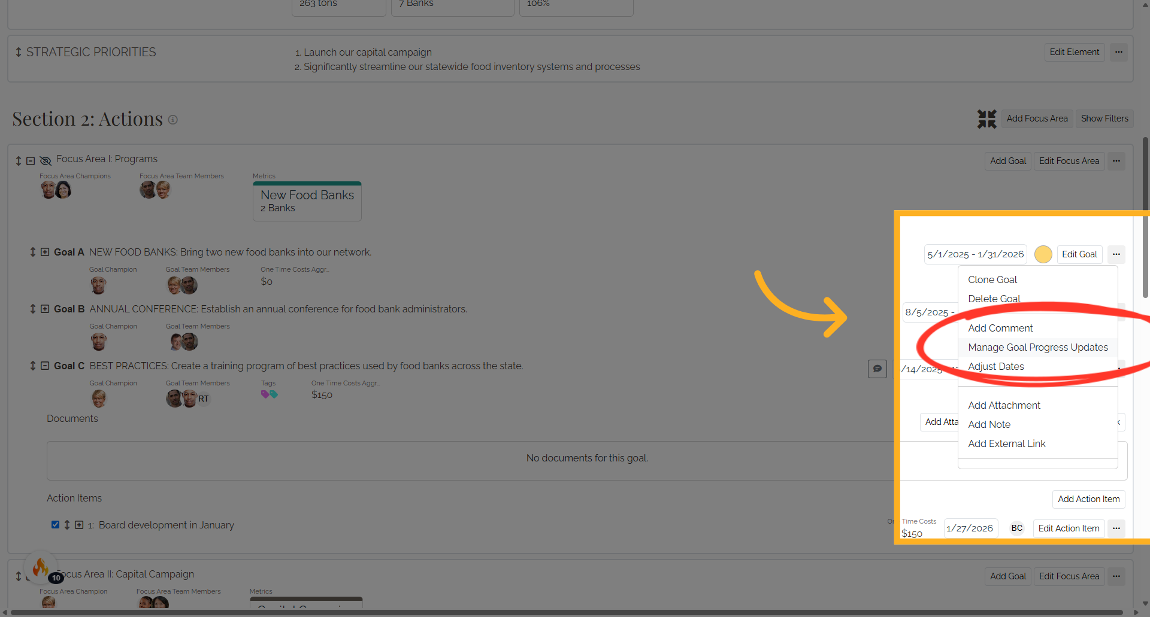Screen dimensions: 1150x617
Task: Click Add Goal for Focus Area I
Action: pos(1008,161)
